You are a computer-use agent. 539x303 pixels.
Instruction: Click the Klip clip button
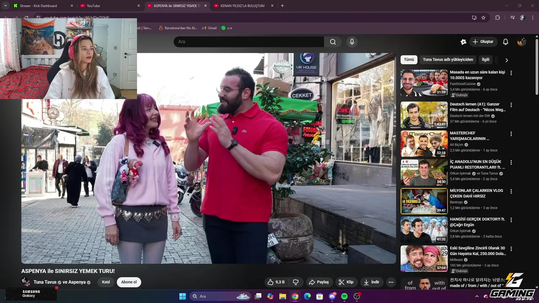click(x=346, y=282)
